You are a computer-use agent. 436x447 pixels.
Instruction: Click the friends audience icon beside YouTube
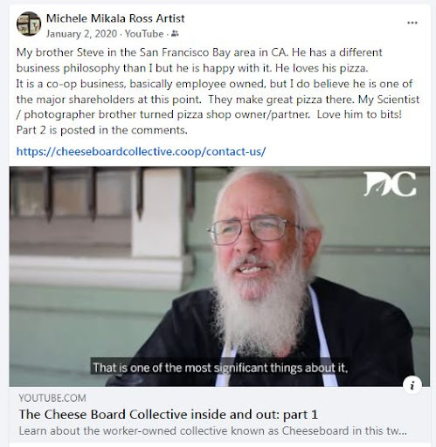(175, 34)
